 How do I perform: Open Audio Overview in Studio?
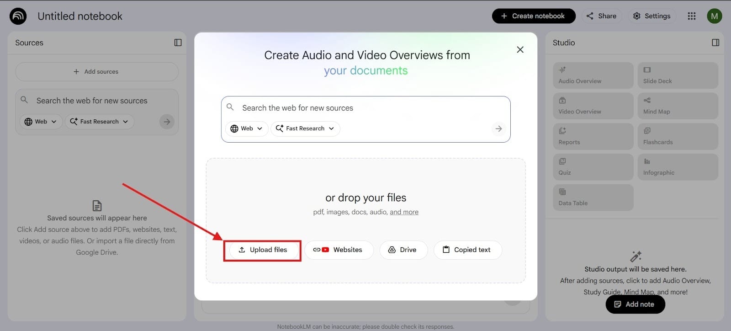coord(593,75)
